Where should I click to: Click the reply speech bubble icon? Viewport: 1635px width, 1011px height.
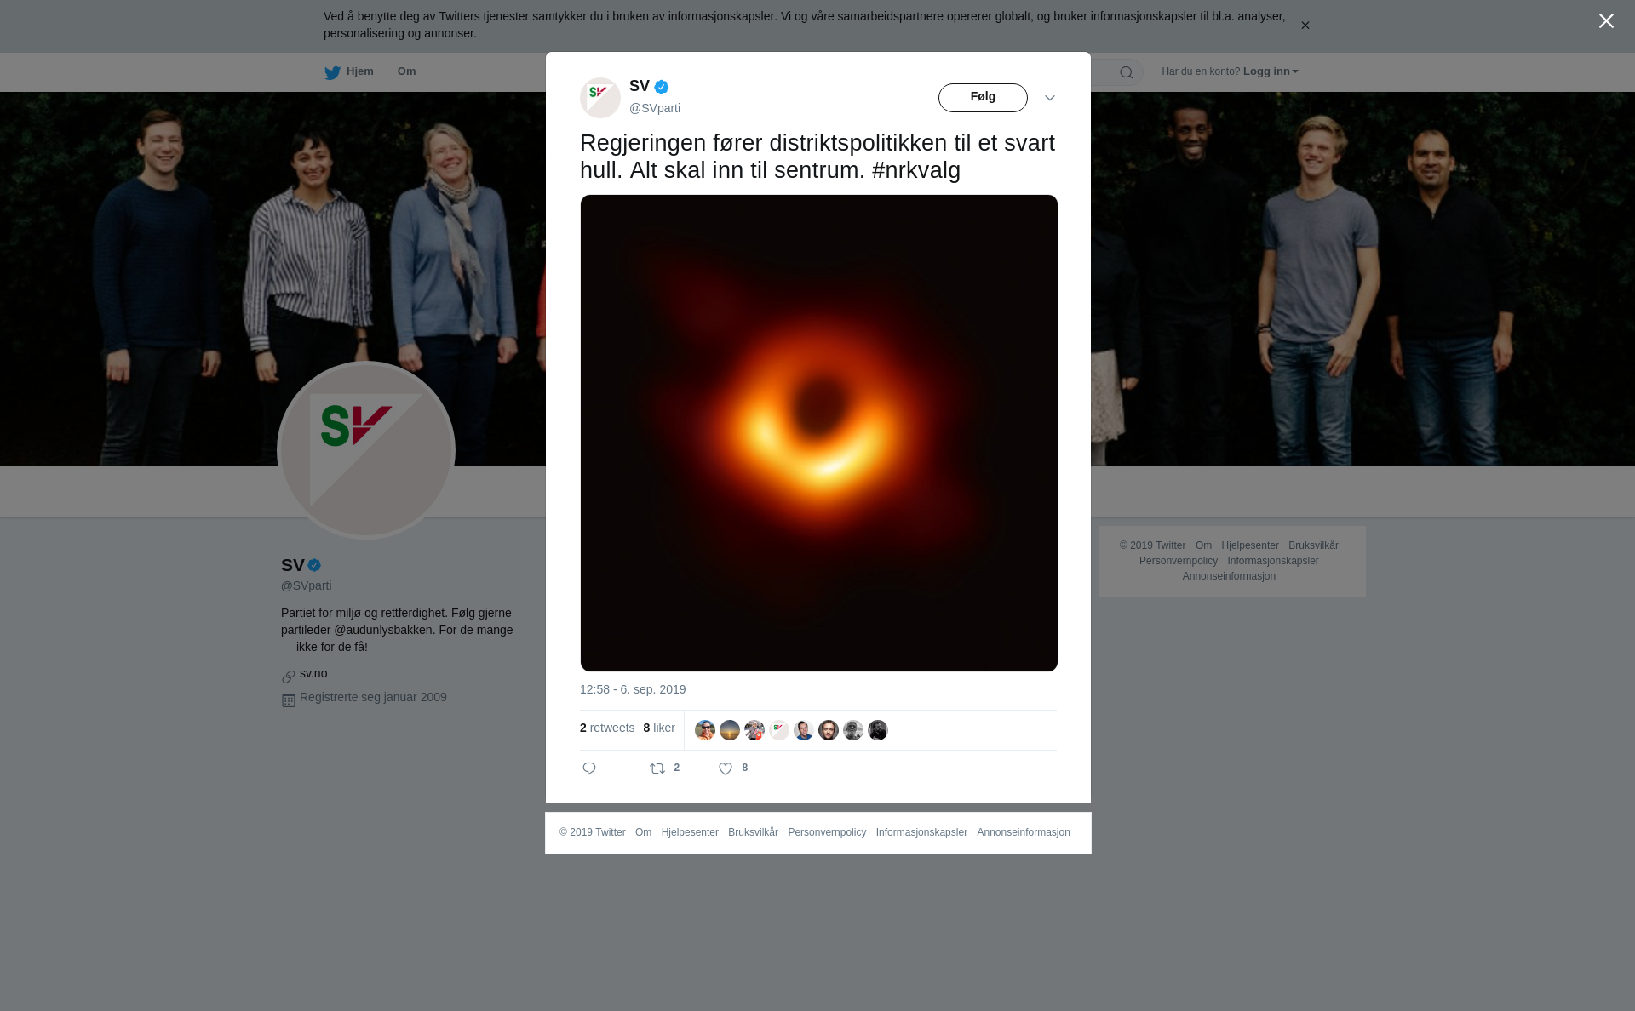(x=589, y=768)
